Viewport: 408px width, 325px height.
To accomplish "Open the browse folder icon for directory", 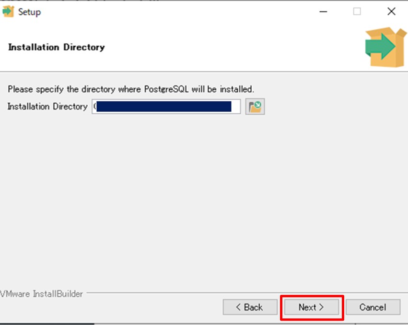I will 255,107.
